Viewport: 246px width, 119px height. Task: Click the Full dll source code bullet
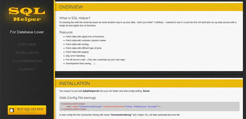click(95, 59)
